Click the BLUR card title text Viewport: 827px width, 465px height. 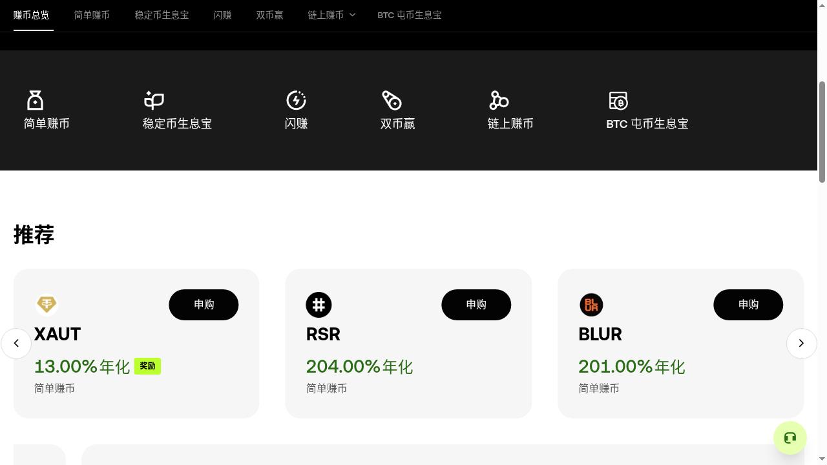click(x=600, y=335)
